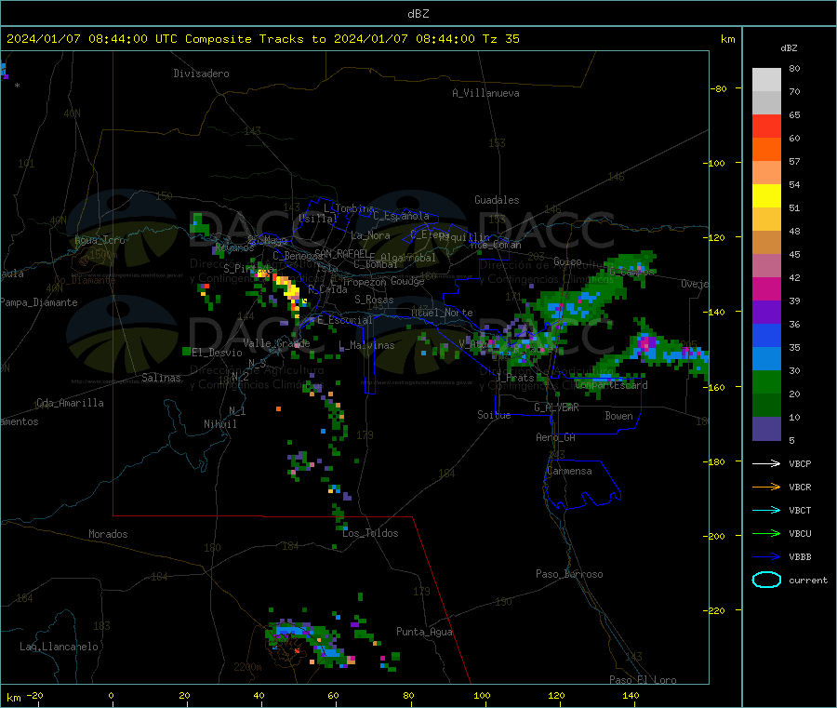Click the Divisadero map label
The height and width of the screenshot is (708, 837).
[201, 73]
